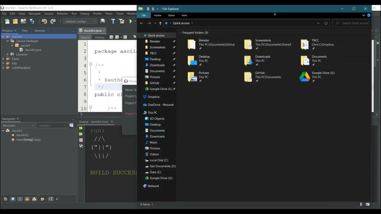Screen dimensions: 381x214
Task: Open Members dropdown in Navigator
Action: [x=18, y=125]
